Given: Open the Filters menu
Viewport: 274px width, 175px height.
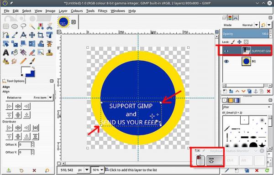Looking at the screenshot, I should [x=103, y=11].
